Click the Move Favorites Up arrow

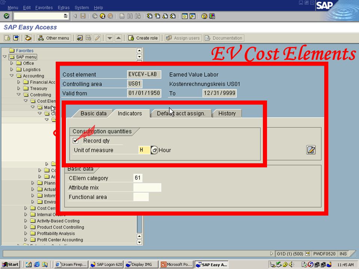pos(119,38)
